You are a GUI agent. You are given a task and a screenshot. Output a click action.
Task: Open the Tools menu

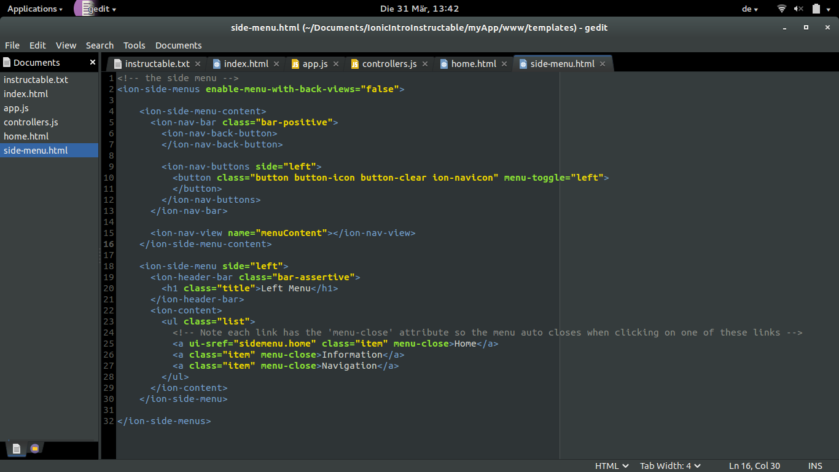(134, 45)
